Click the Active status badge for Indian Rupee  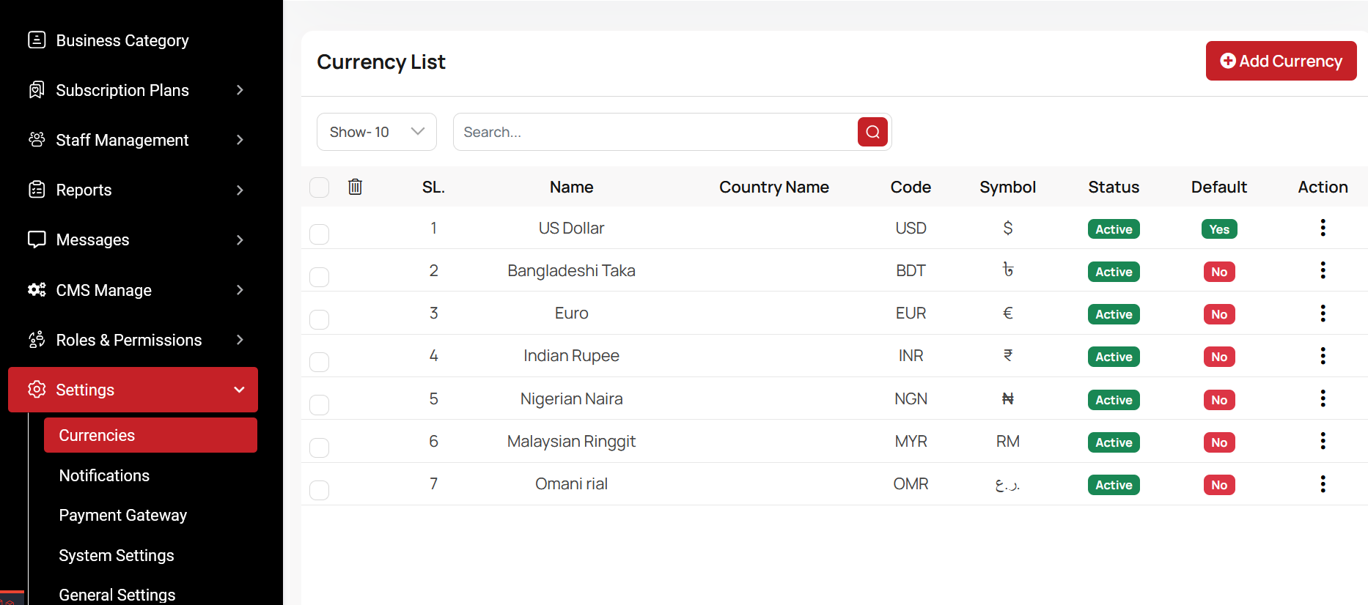point(1113,357)
